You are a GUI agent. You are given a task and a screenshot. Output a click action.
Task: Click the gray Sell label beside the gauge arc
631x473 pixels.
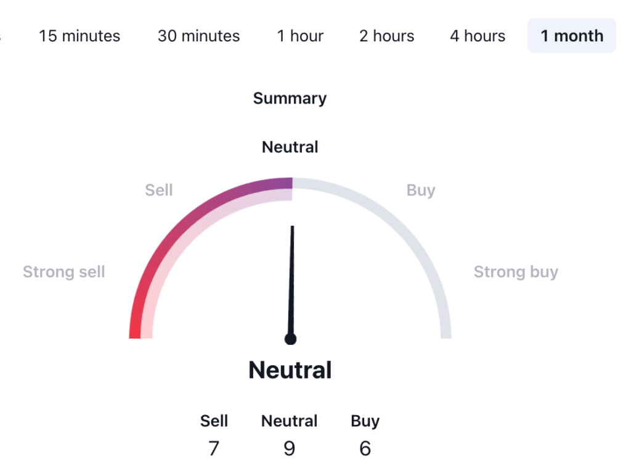pos(158,191)
